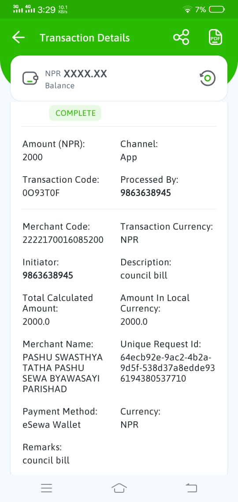Tap the battery indicator in status bar

pyautogui.click(x=217, y=10)
